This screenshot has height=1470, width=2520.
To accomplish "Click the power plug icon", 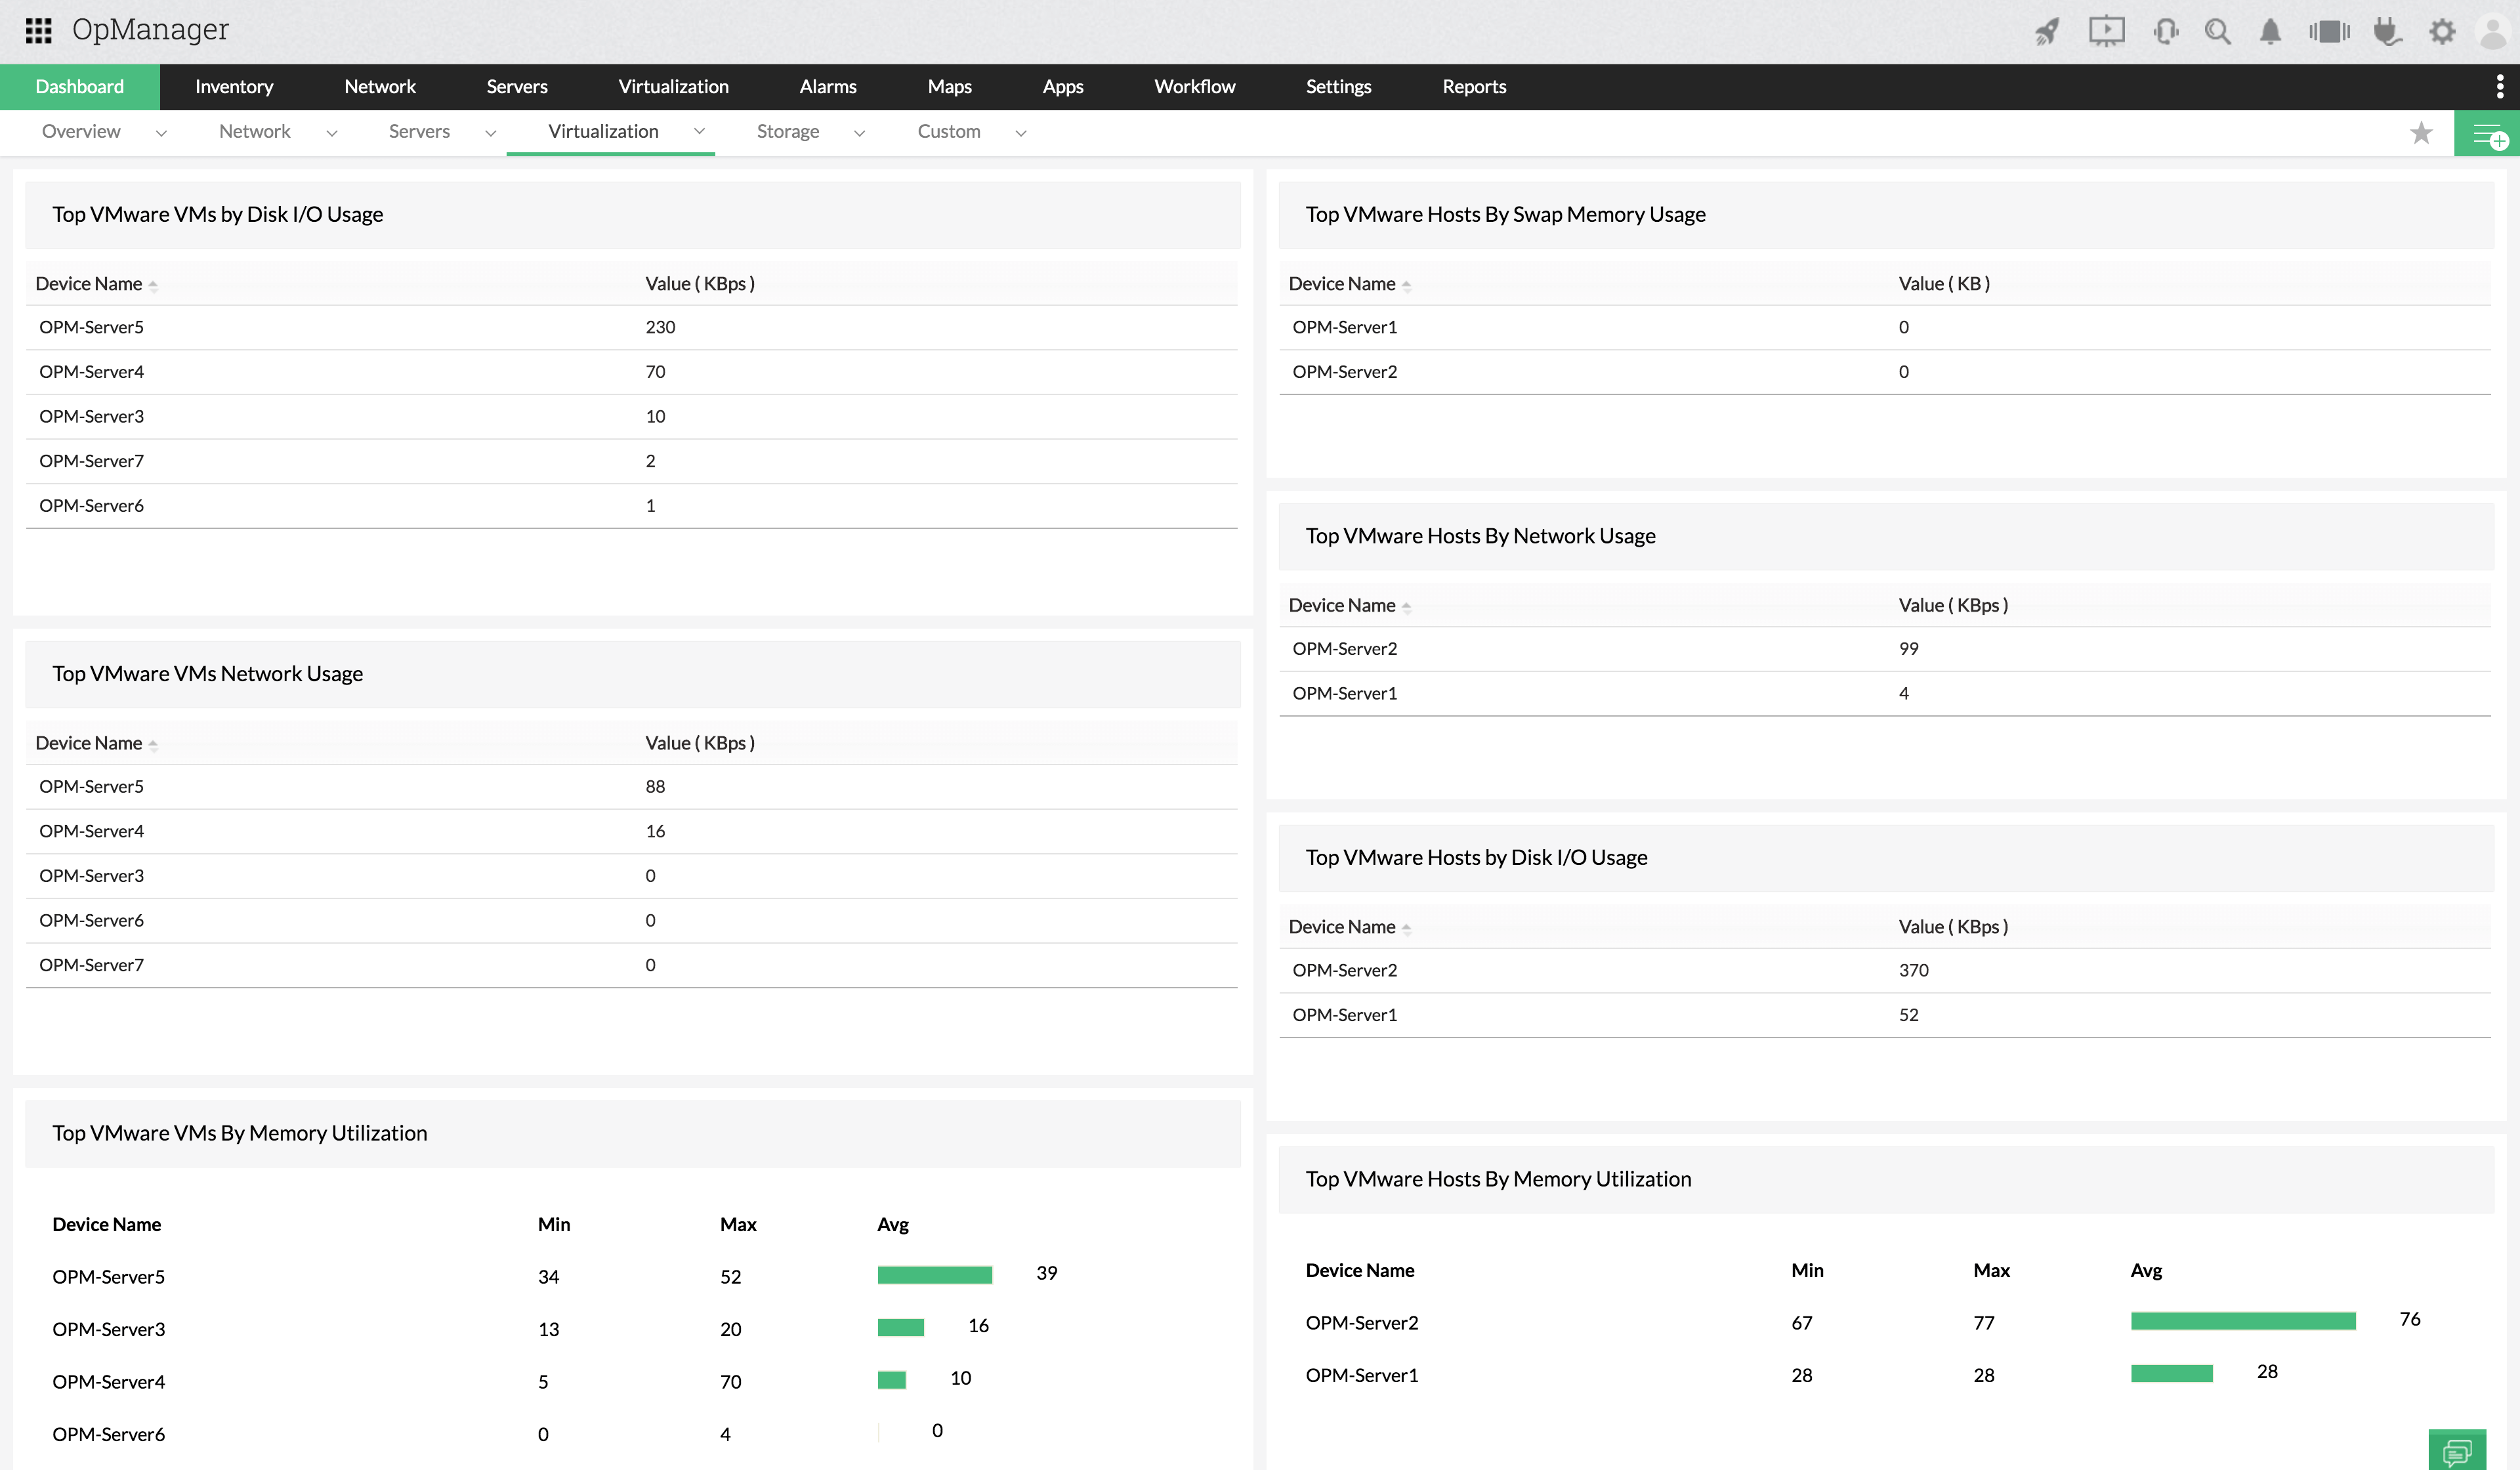I will (x=2387, y=32).
